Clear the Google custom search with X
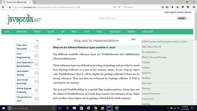197x111 pixels. [188, 18]
